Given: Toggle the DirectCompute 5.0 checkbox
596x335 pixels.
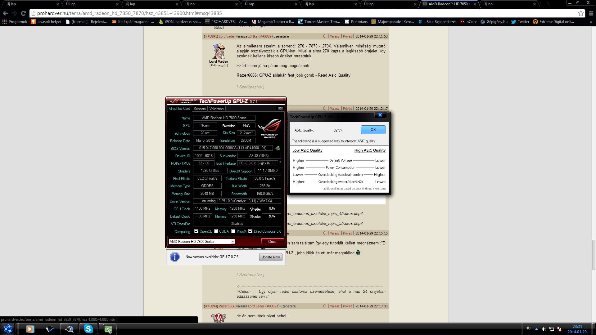Looking at the screenshot, I should [x=250, y=231].
